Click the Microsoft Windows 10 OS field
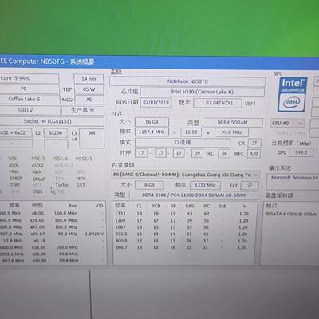This screenshot has height=319, width=319. (293, 178)
